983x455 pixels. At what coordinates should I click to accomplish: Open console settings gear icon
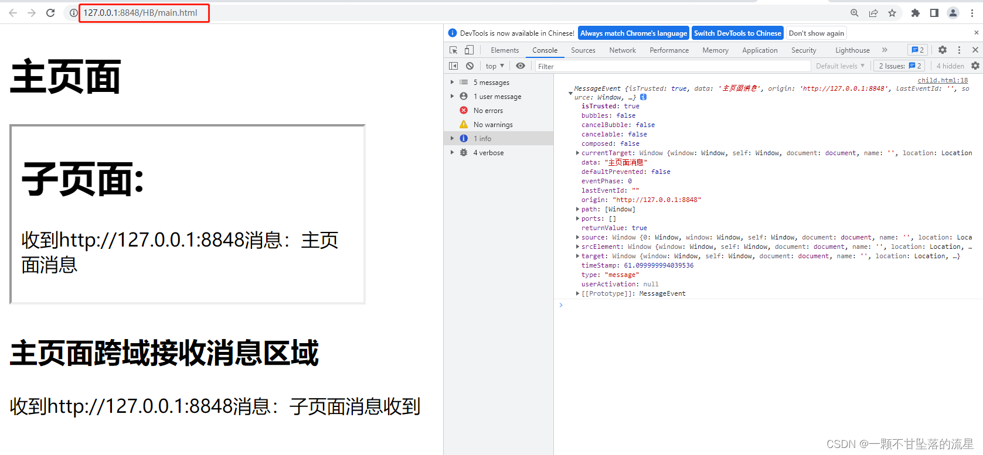[x=975, y=66]
